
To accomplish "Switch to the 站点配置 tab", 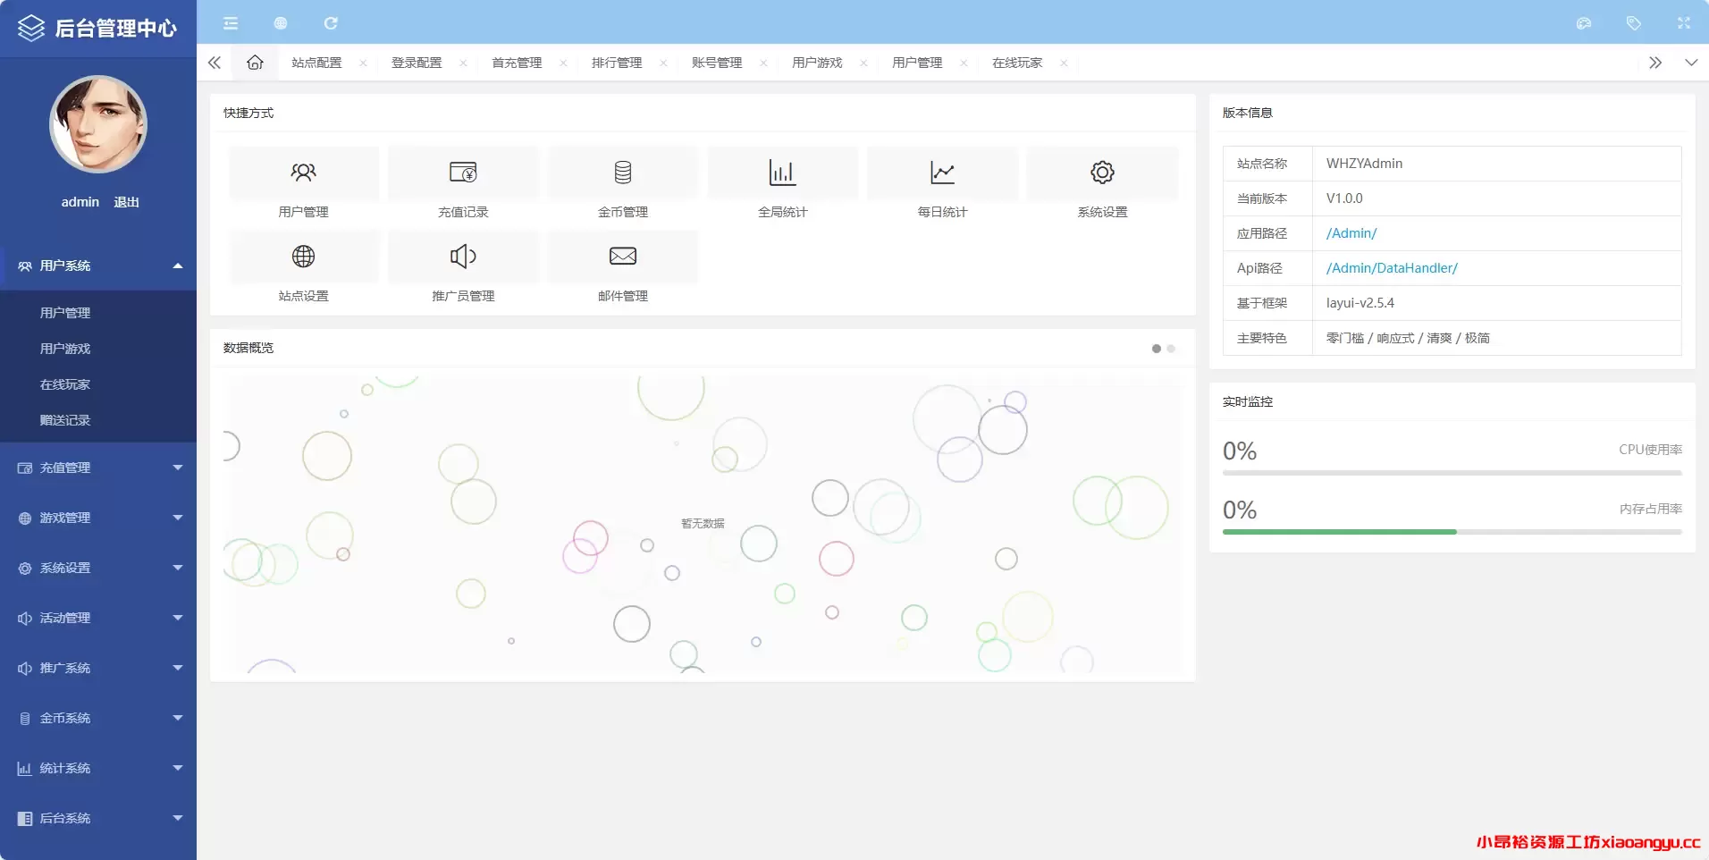I will coord(316,63).
